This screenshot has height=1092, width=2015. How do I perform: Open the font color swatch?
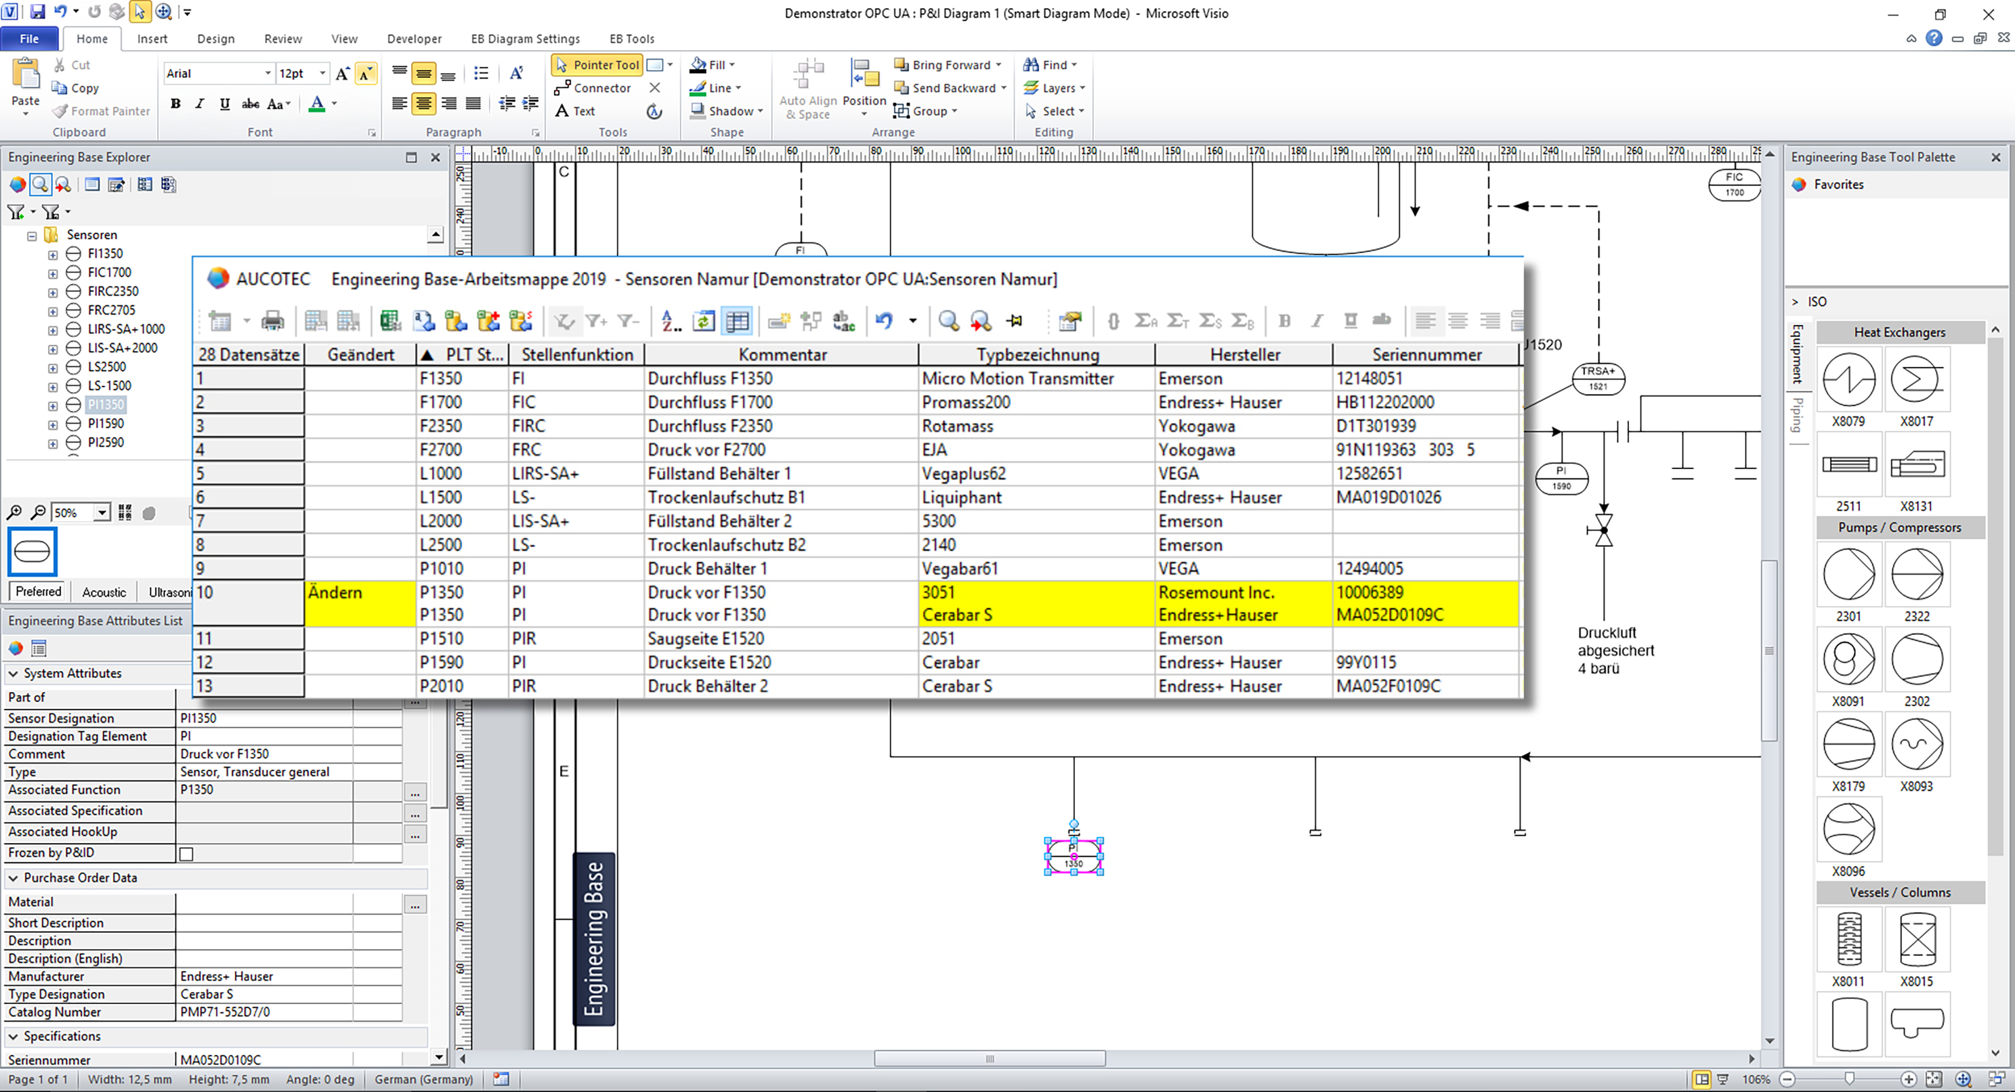click(317, 104)
